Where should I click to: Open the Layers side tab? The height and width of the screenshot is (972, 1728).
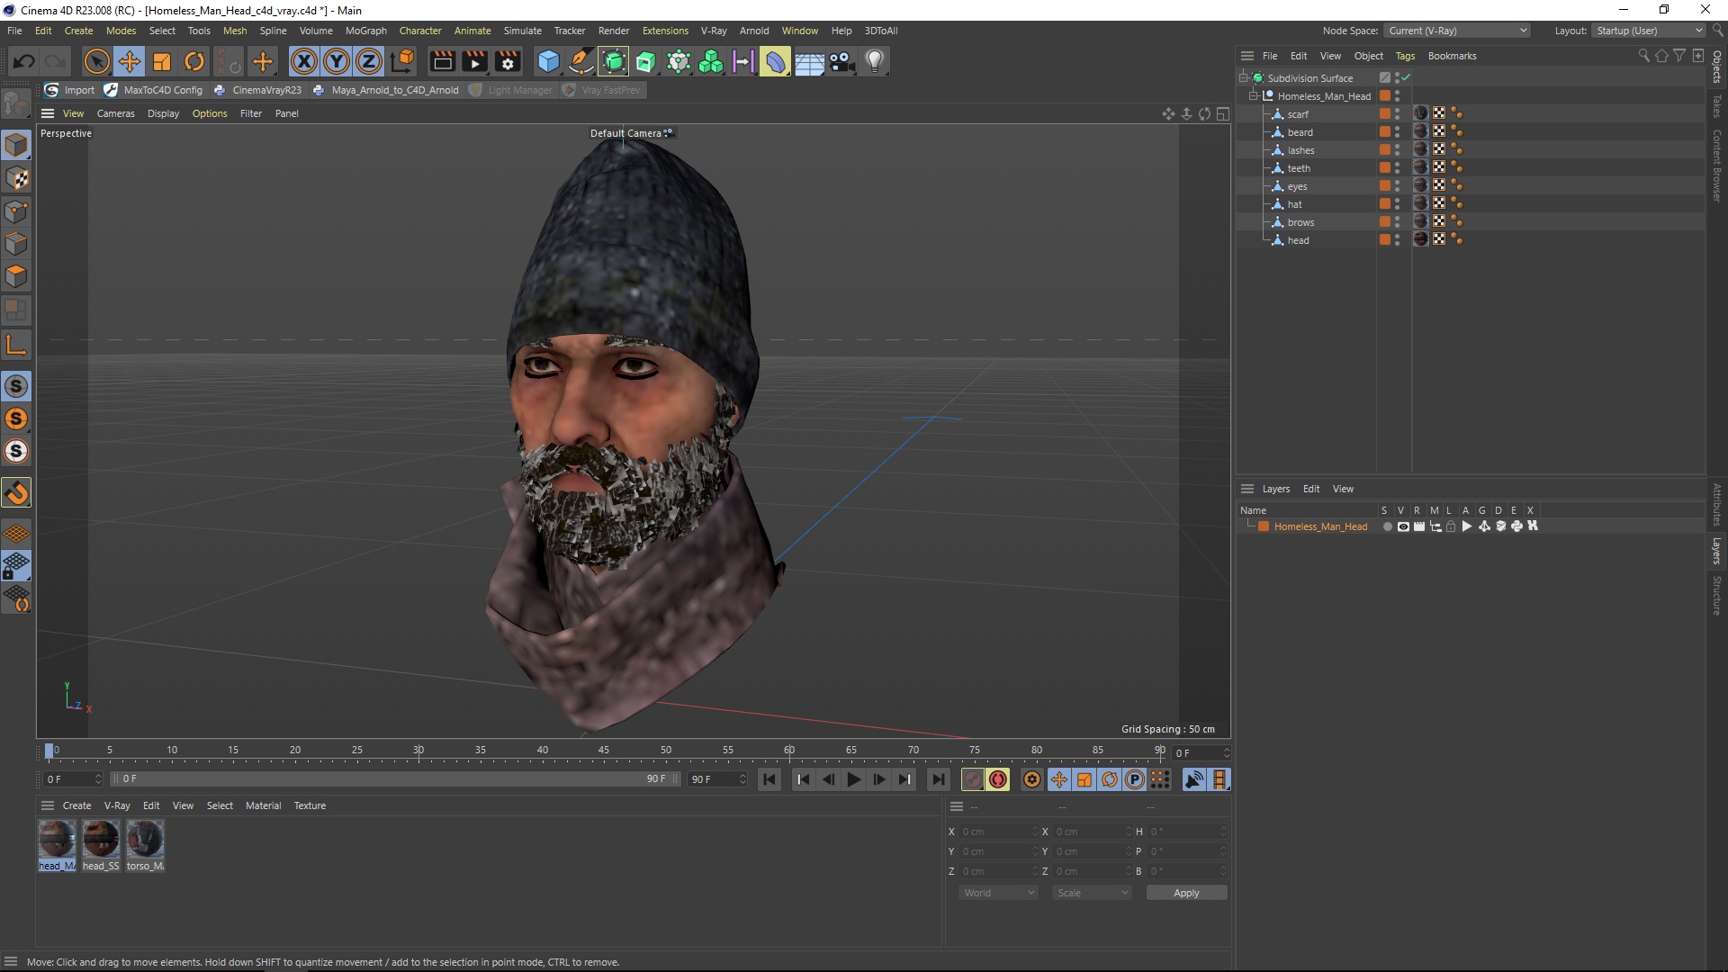1717,551
